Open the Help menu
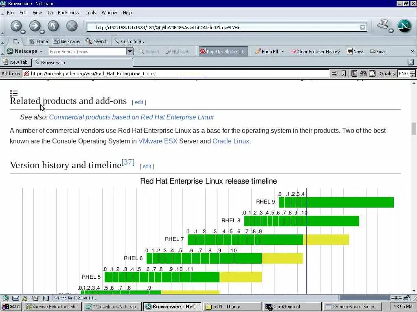The height and width of the screenshot is (312, 417). pos(127,13)
